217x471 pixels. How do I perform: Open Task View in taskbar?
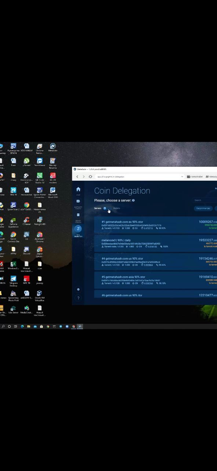15,326
